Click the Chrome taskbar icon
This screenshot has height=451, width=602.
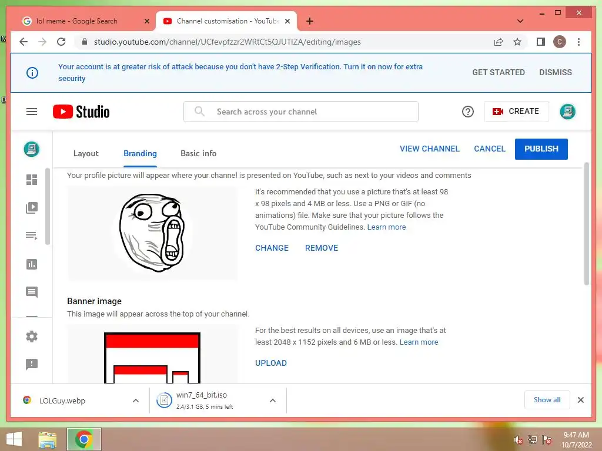point(84,439)
